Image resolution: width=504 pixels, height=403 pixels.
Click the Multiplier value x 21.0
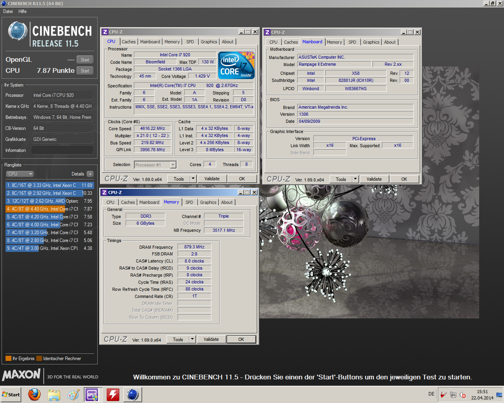click(152, 135)
